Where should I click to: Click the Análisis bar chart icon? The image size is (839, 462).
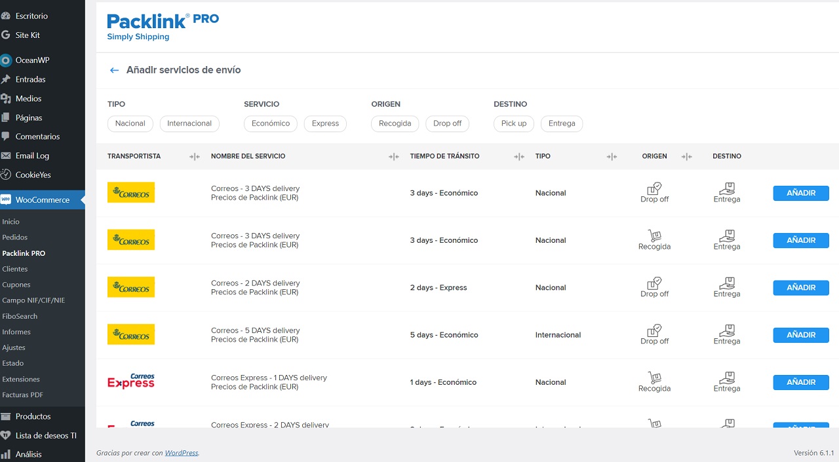6,454
